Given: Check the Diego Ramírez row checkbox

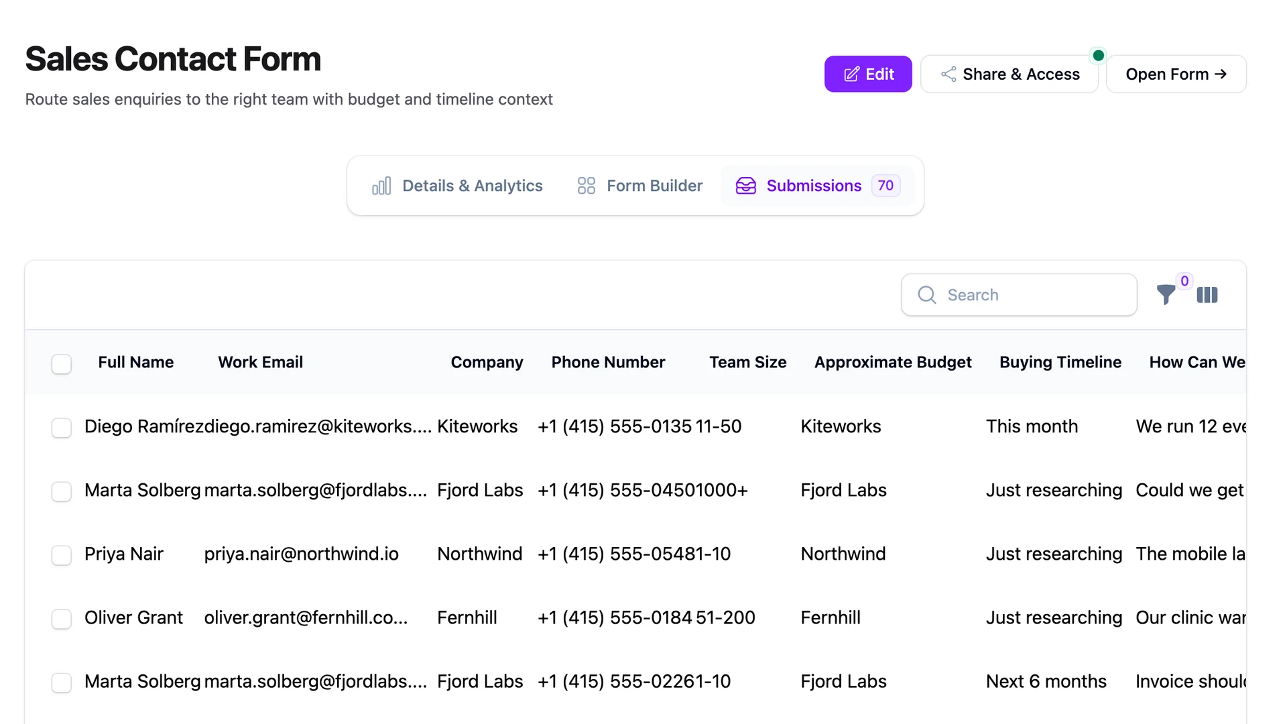Looking at the screenshot, I should point(62,428).
